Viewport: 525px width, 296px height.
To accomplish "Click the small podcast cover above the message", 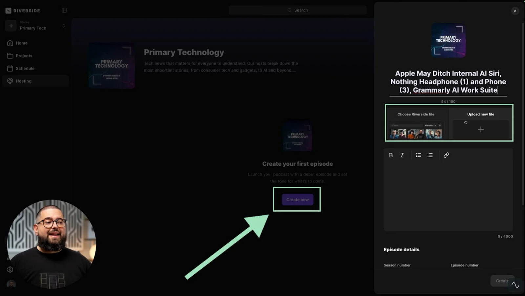I will [298, 136].
